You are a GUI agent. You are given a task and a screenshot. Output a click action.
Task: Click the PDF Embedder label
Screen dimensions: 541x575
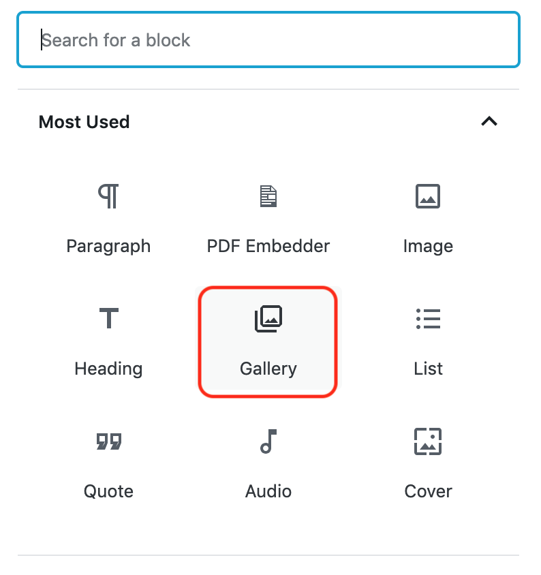[268, 246]
